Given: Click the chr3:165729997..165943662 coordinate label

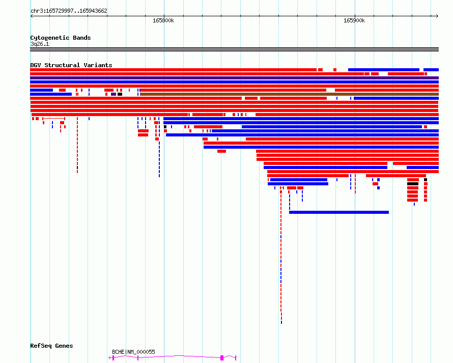Looking at the screenshot, I should [69, 11].
